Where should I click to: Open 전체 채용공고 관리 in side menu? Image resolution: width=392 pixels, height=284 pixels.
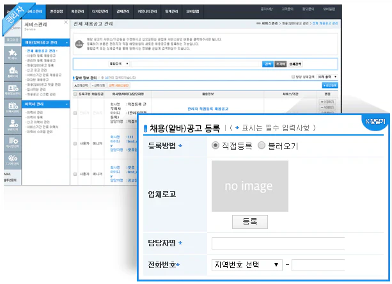[42, 51]
